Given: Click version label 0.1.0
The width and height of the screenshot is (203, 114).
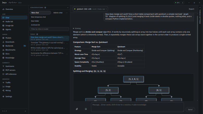Looking at the screenshot, I should [x=5, y=111].
